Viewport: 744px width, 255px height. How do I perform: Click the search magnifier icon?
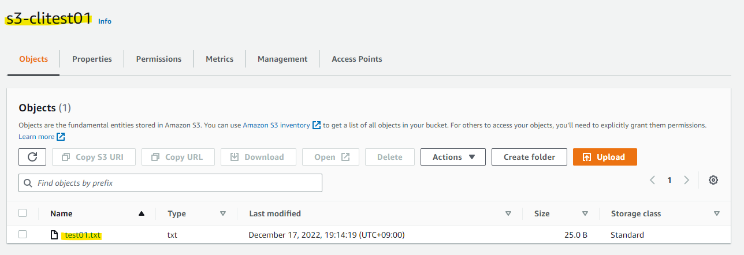[x=28, y=183]
